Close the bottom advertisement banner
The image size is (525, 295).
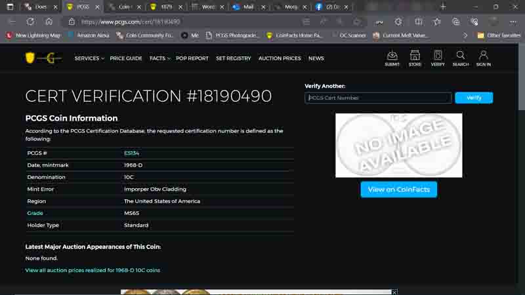pos(394,292)
